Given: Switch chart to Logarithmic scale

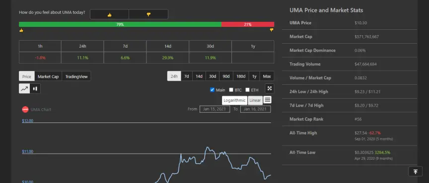Looking at the screenshot, I should pyautogui.click(x=234, y=100).
